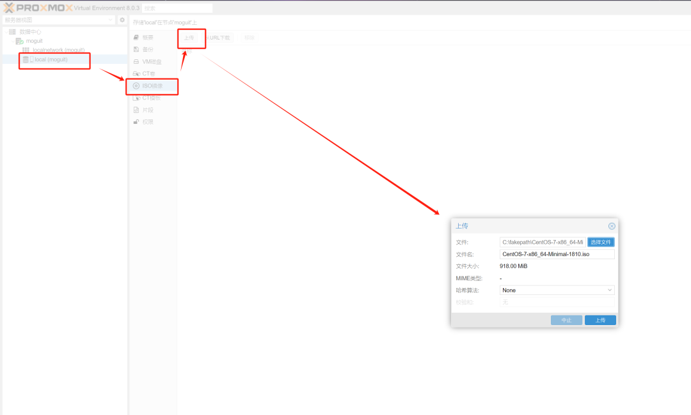The height and width of the screenshot is (415, 691).
Task: Focus the 搜索 search box in the header
Action: point(177,8)
